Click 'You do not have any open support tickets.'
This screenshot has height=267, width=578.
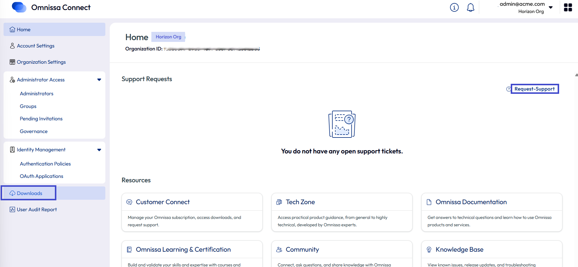[x=342, y=151]
